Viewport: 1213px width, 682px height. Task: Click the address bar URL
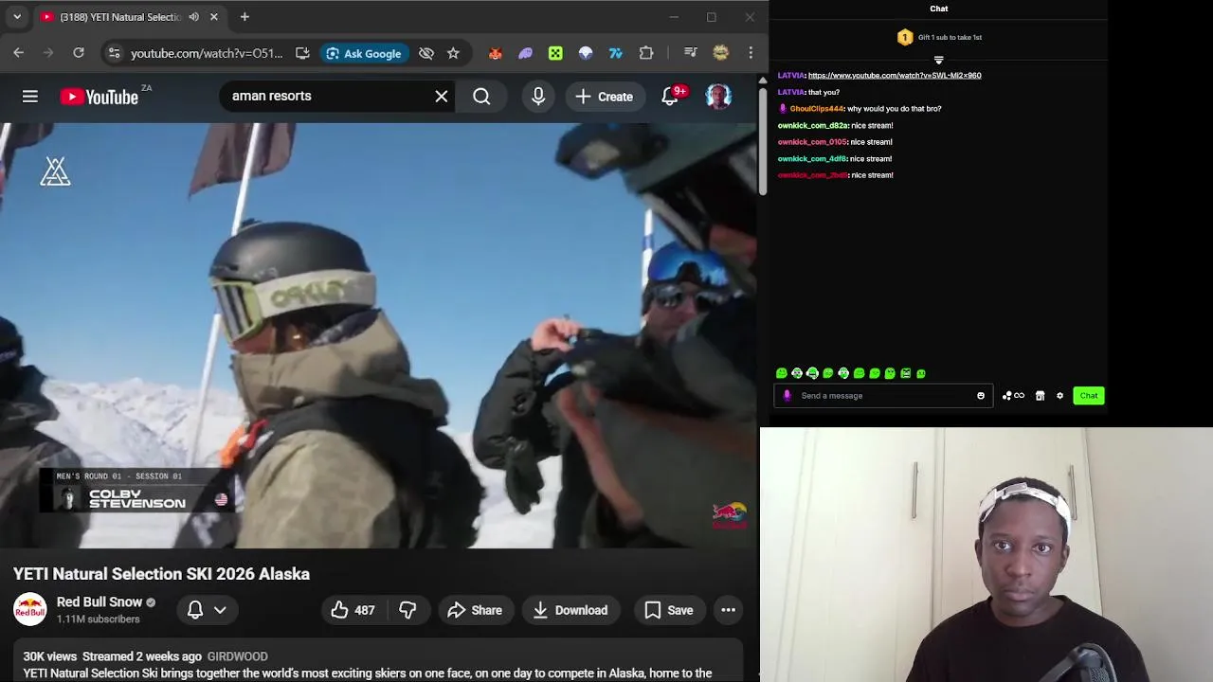[207, 53]
